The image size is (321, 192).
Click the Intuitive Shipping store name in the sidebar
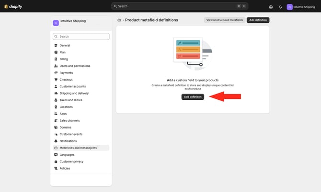73,21
